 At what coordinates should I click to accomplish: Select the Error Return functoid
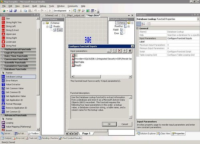tap(12, 81)
